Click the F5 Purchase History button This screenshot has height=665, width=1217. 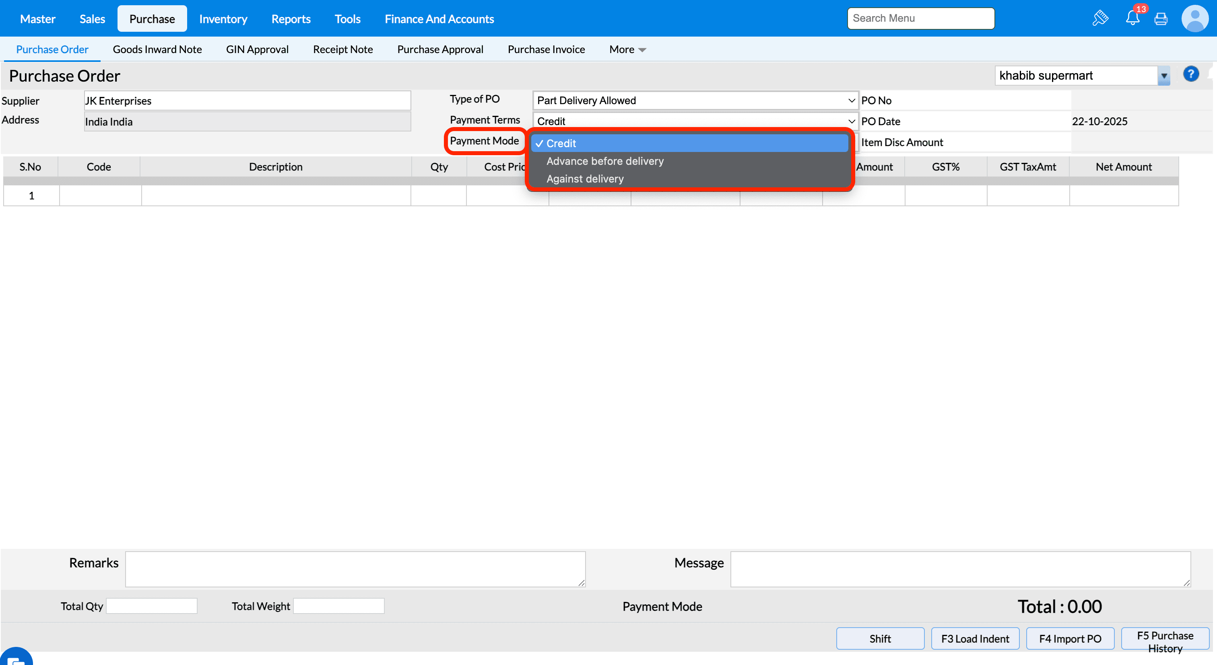(1165, 641)
